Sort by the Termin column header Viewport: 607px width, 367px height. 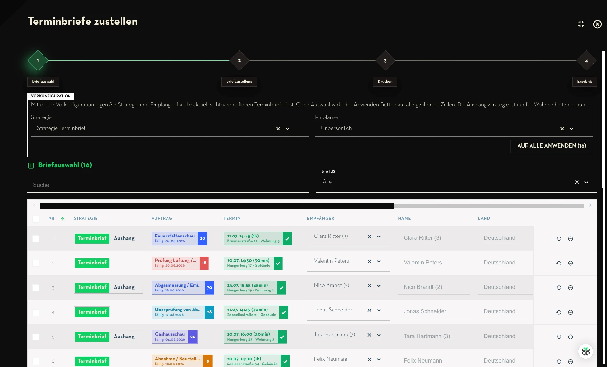click(x=232, y=218)
